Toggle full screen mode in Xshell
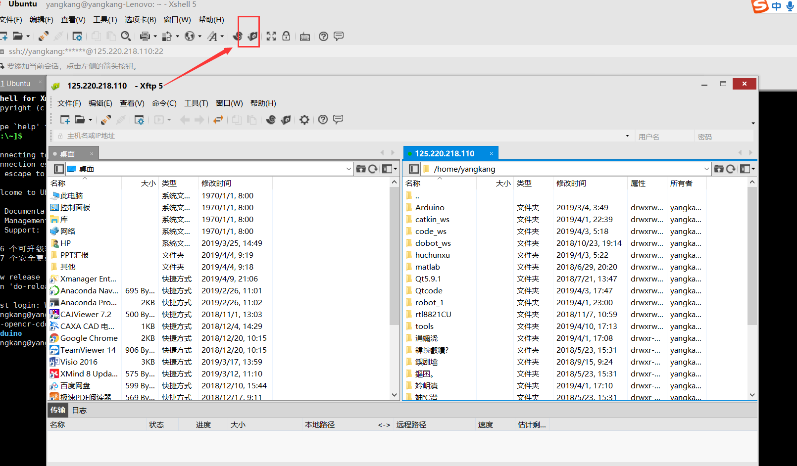The width and height of the screenshot is (797, 466). pos(271,36)
